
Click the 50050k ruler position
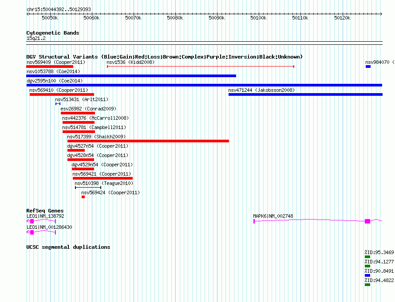point(50,18)
